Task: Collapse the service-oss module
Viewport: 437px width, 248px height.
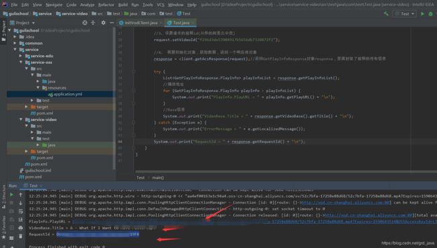Action: tap(21, 63)
